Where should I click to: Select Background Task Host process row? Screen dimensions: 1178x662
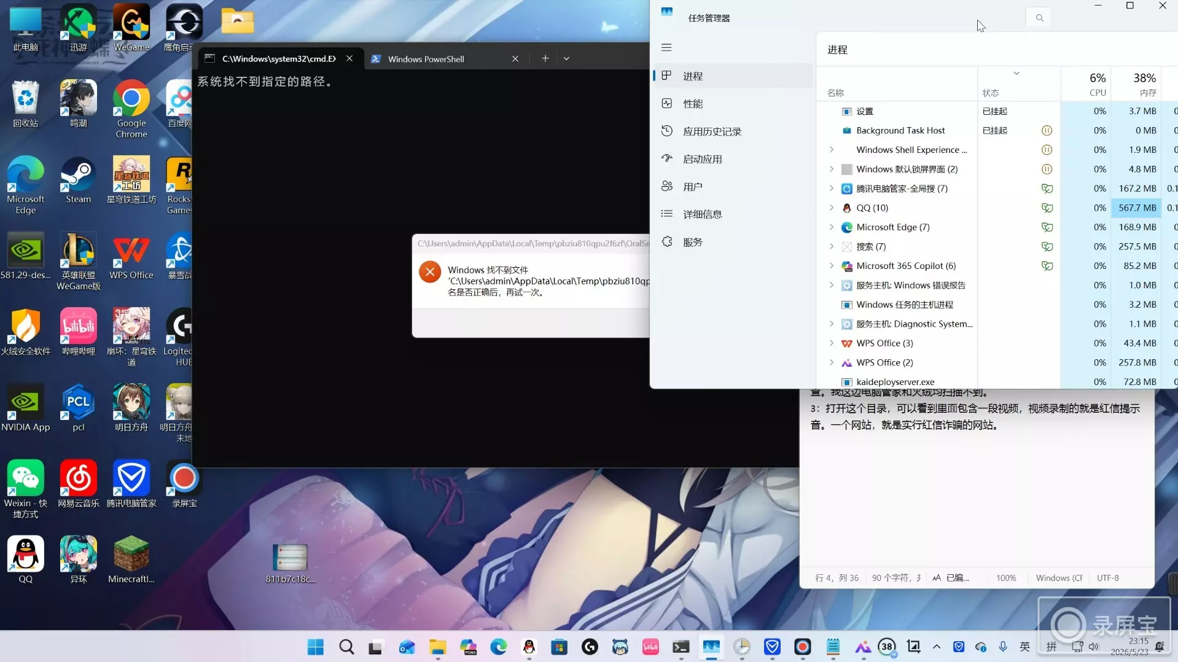coord(997,130)
